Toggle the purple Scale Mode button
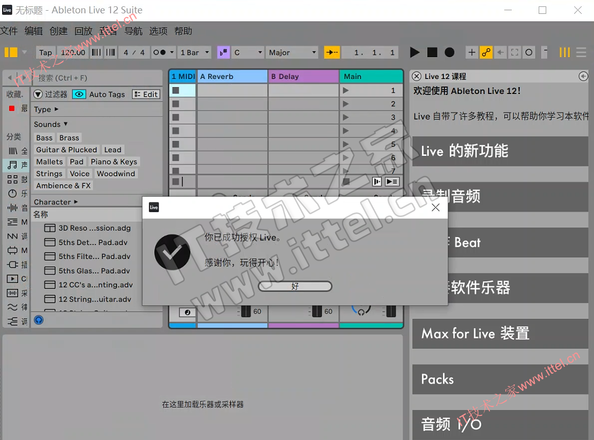Viewport: 594px width, 440px height. (223, 52)
